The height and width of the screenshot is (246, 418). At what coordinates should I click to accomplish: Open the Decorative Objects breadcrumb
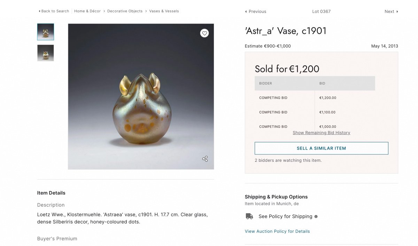tap(125, 11)
